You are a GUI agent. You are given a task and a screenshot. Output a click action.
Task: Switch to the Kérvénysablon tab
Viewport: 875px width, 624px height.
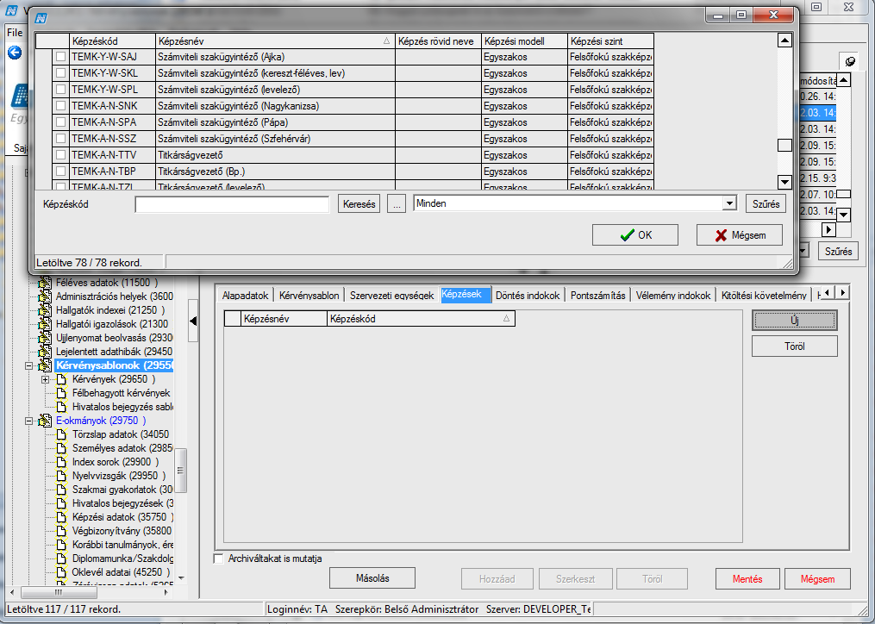(x=309, y=296)
